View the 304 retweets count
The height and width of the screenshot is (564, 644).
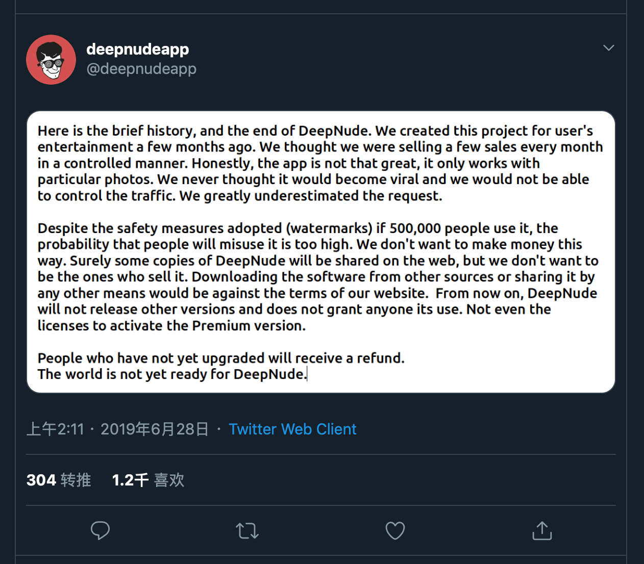coord(41,480)
